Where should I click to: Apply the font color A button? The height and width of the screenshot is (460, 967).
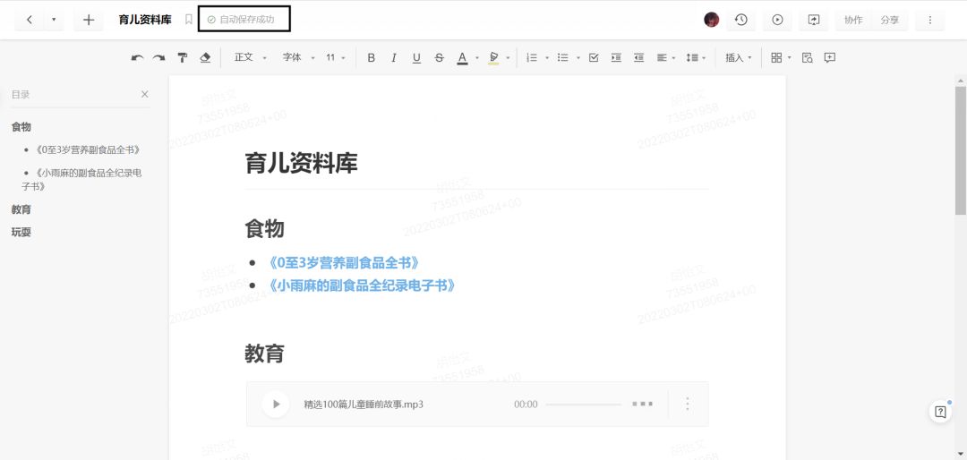462,57
